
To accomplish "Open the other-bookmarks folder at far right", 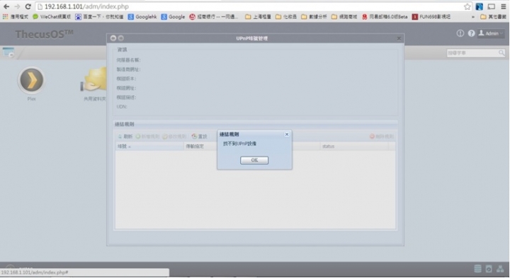I will (493, 16).
